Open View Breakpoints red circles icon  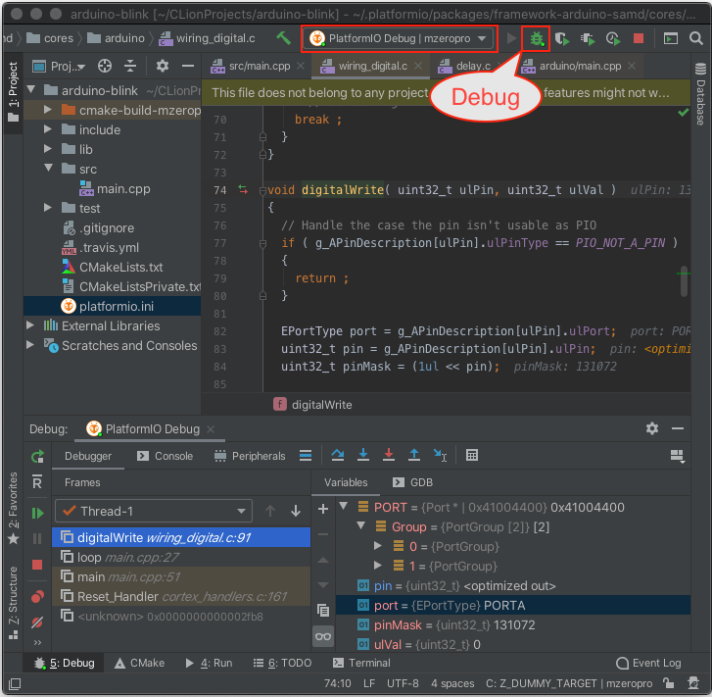click(x=37, y=596)
